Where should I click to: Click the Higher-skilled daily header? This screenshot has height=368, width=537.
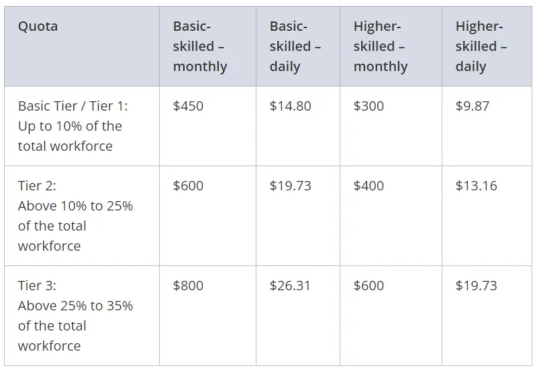487,46
